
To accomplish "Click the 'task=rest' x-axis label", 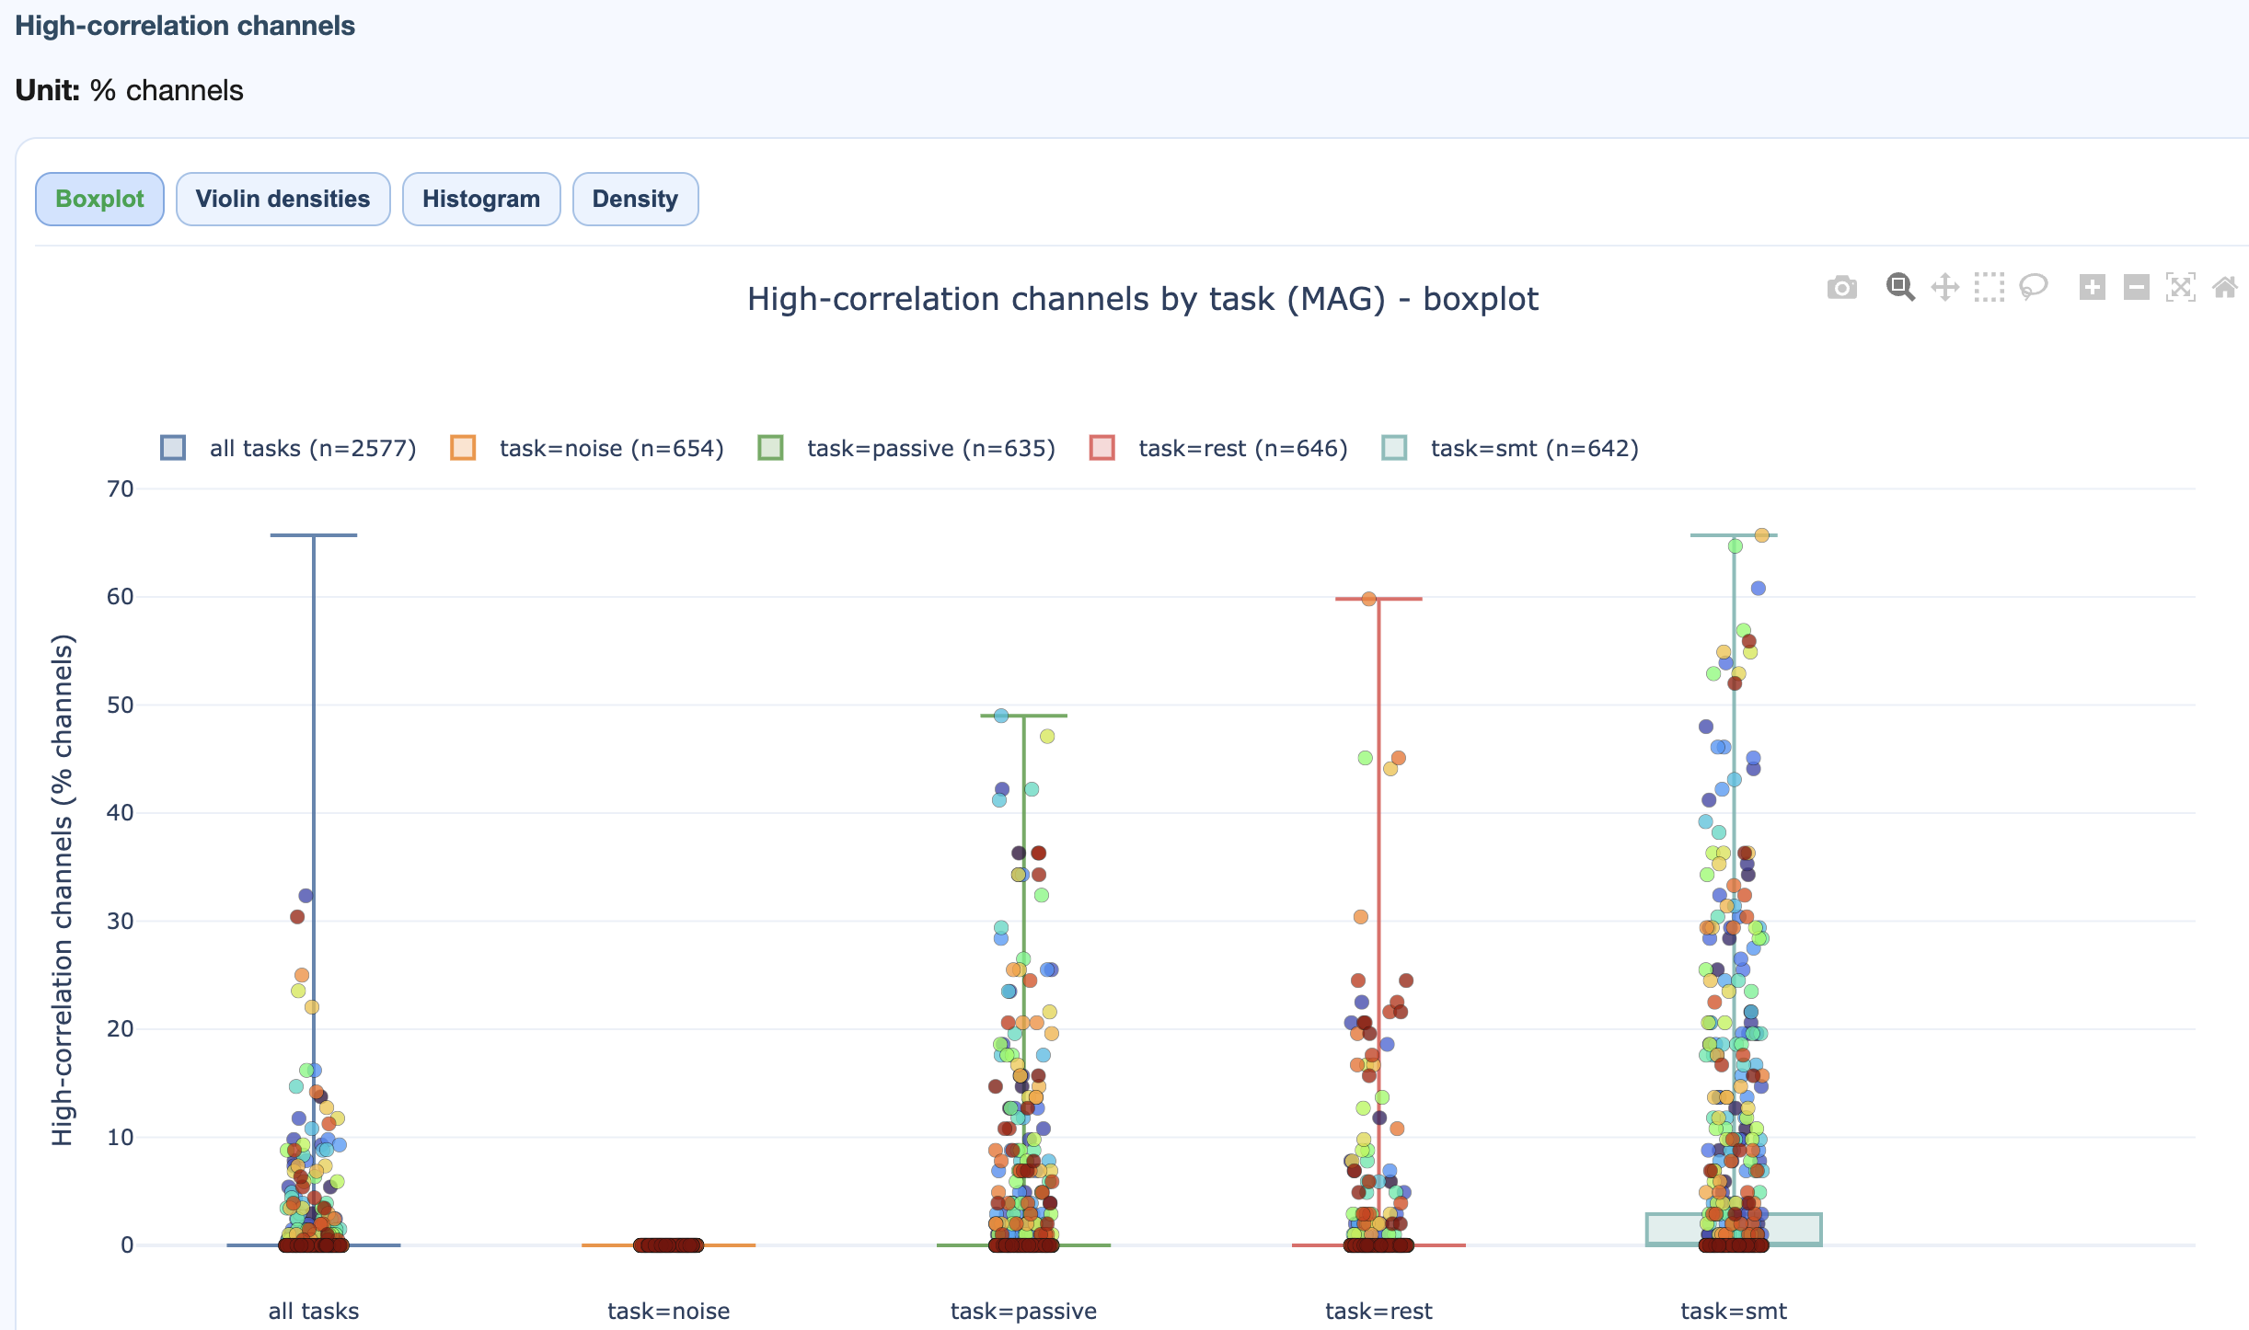I will pyautogui.click(x=1378, y=1311).
